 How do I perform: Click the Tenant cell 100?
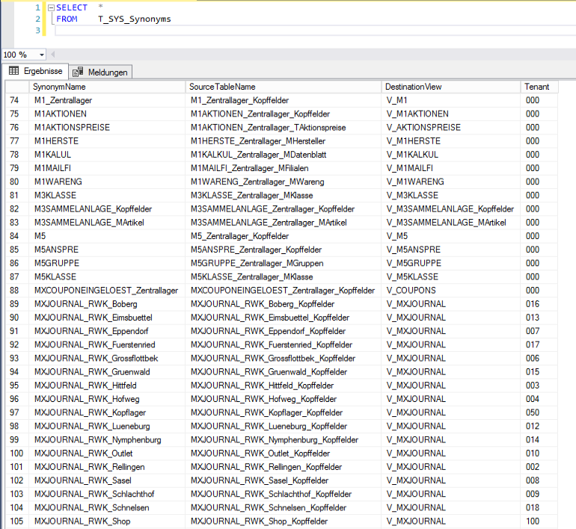pyautogui.click(x=539, y=521)
